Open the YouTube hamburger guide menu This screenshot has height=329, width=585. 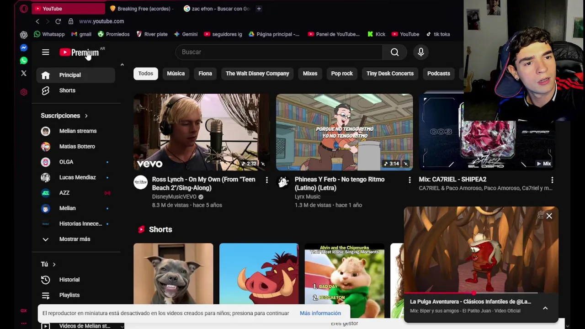tap(45, 52)
